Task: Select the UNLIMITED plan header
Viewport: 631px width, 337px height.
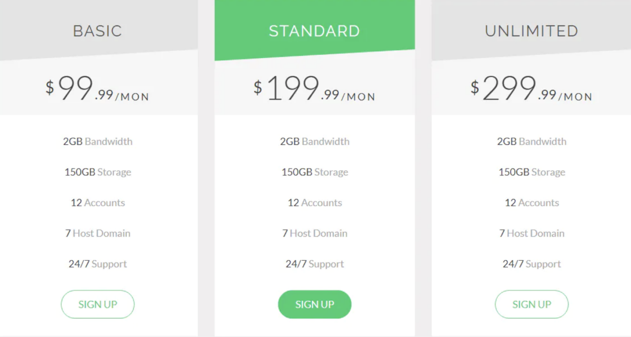Action: 531,31
